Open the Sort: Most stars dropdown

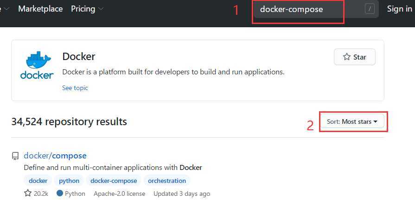[x=352, y=121]
